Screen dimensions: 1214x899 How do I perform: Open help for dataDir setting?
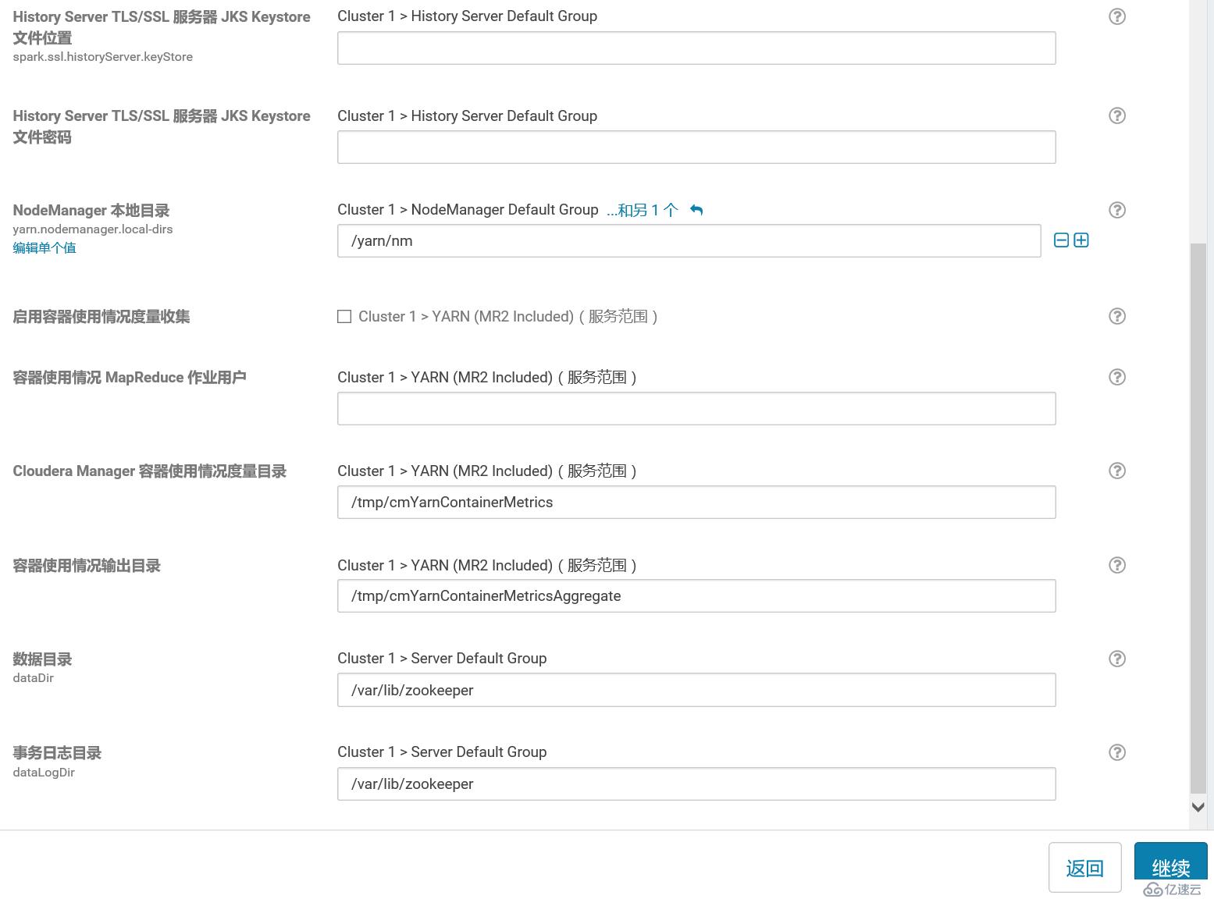click(x=1117, y=659)
